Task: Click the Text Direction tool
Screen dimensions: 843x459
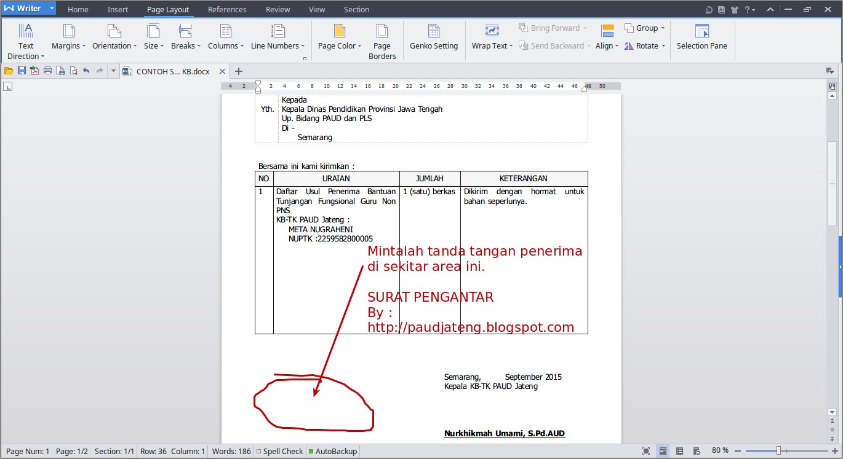Action: [x=26, y=41]
